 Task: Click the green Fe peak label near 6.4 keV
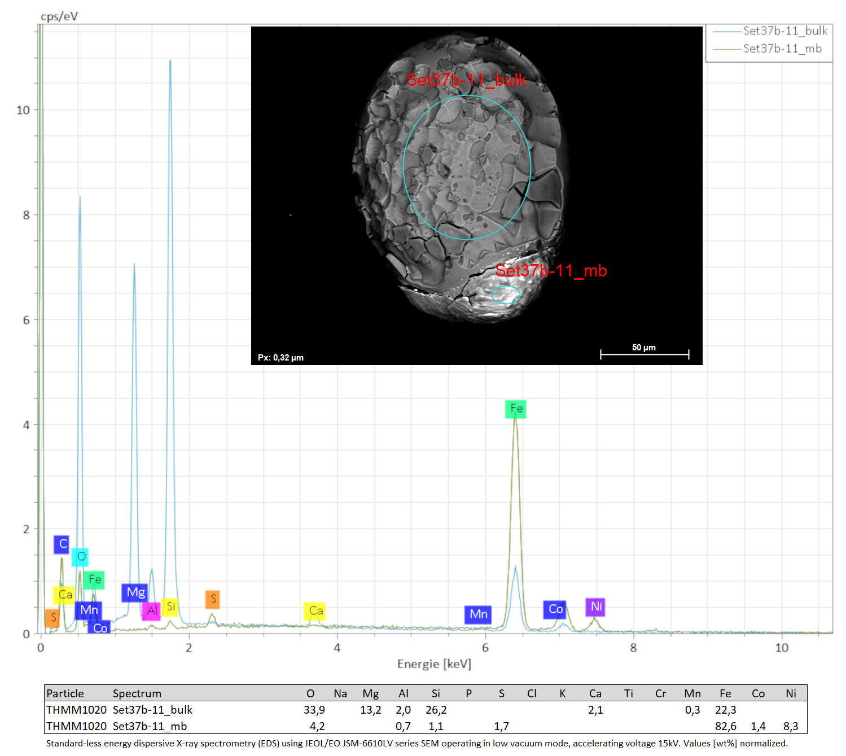515,408
